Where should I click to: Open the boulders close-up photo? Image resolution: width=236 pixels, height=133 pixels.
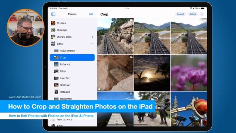[115, 73]
